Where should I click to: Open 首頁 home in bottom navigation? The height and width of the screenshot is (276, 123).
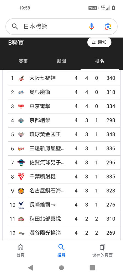(x=21, y=251)
